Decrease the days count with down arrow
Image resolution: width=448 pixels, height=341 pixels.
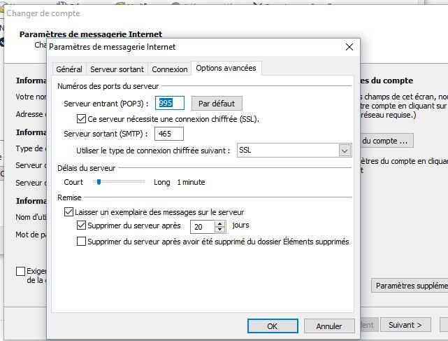(x=221, y=230)
